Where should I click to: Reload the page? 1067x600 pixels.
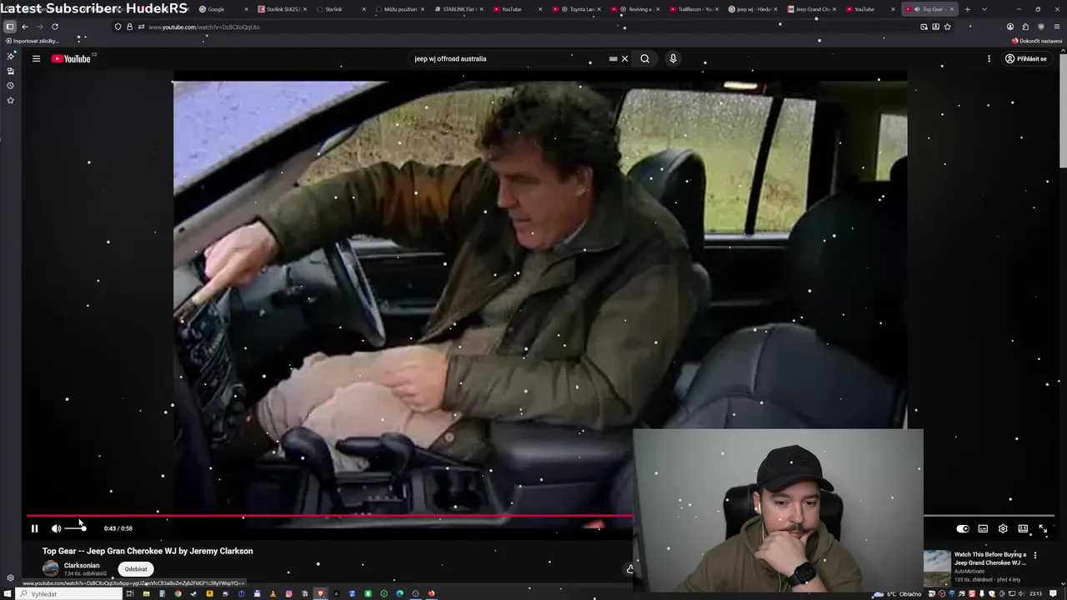55,27
